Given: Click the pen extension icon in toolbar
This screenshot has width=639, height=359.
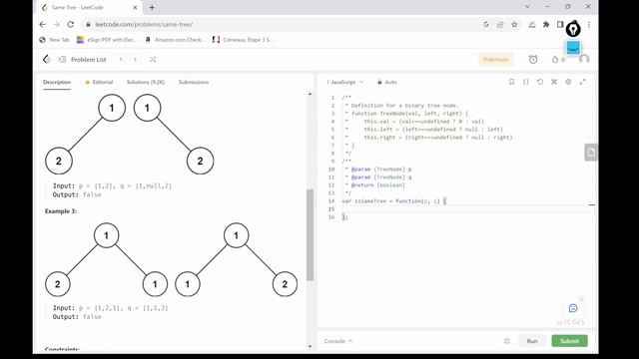Looking at the screenshot, I should pos(573,29).
